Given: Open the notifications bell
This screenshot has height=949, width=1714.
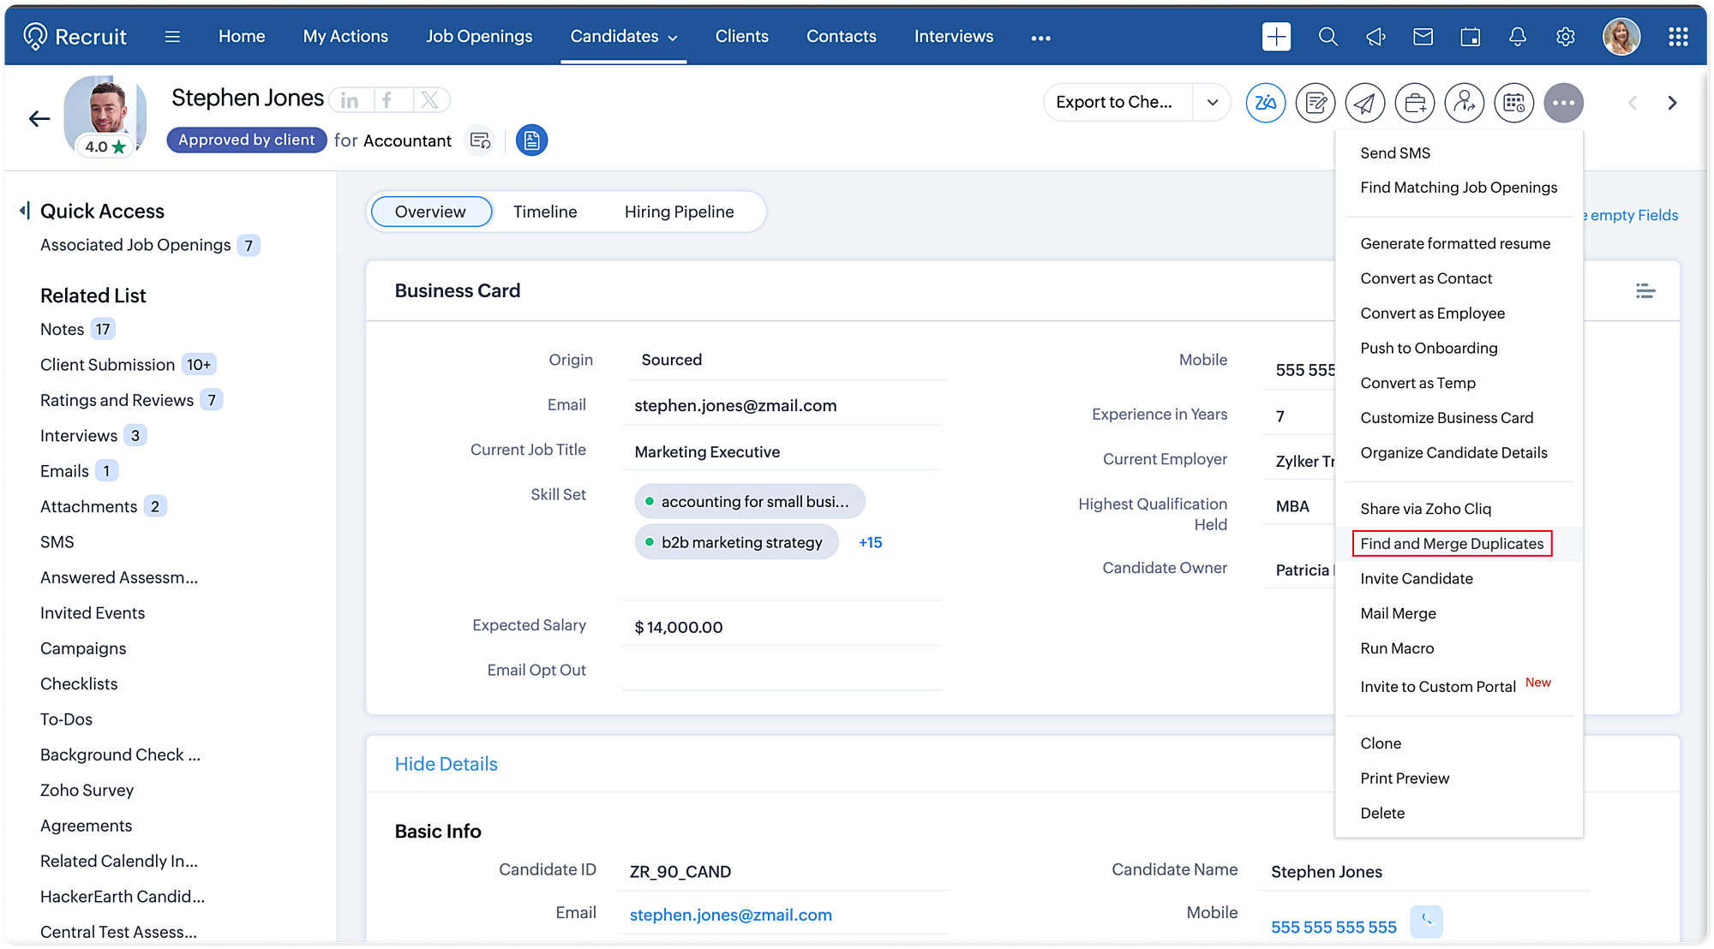Looking at the screenshot, I should (1517, 37).
